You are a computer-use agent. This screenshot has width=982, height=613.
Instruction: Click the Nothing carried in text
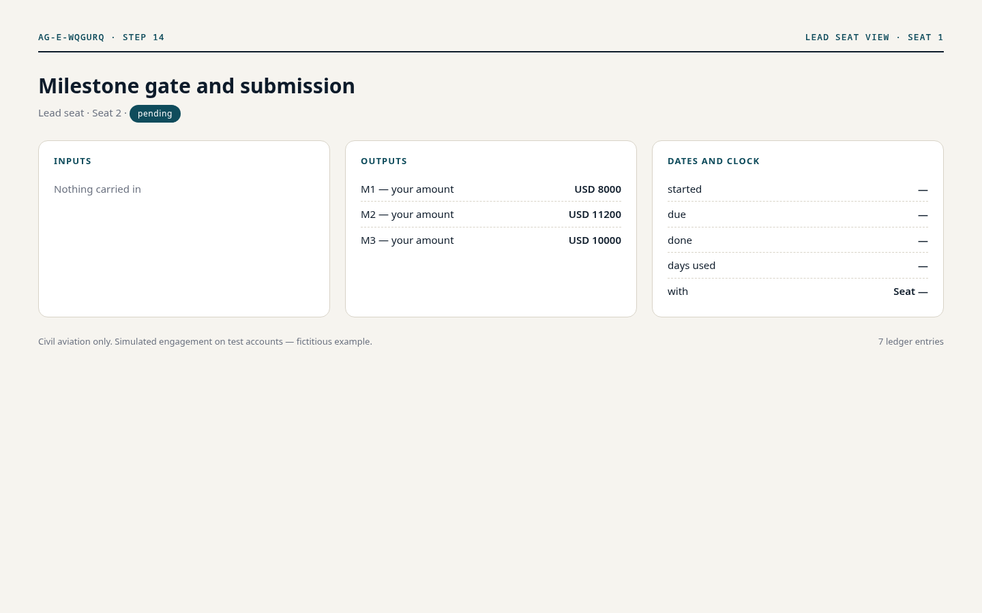(x=98, y=189)
